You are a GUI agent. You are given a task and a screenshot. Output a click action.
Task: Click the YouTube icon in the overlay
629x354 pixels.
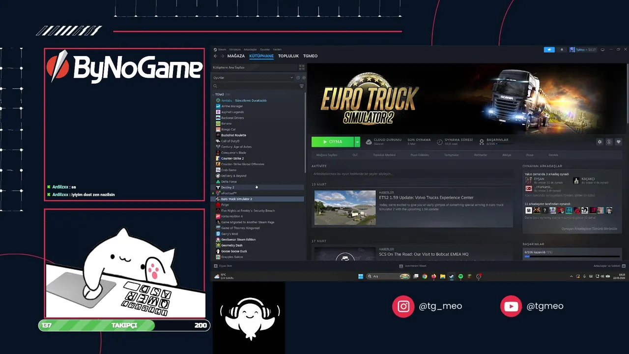click(511, 306)
